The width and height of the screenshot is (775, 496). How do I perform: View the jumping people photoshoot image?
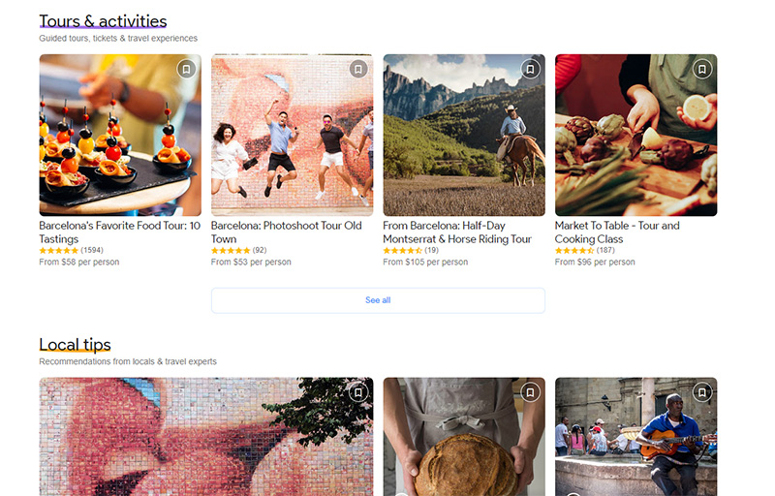293,135
